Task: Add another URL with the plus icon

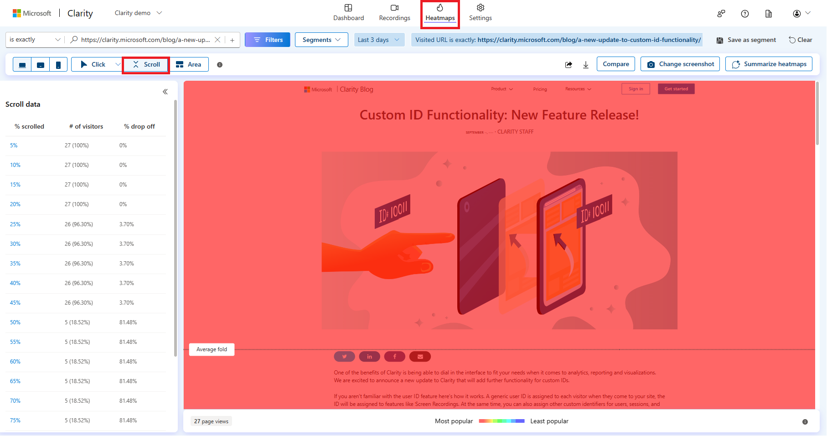Action: pyautogui.click(x=232, y=40)
